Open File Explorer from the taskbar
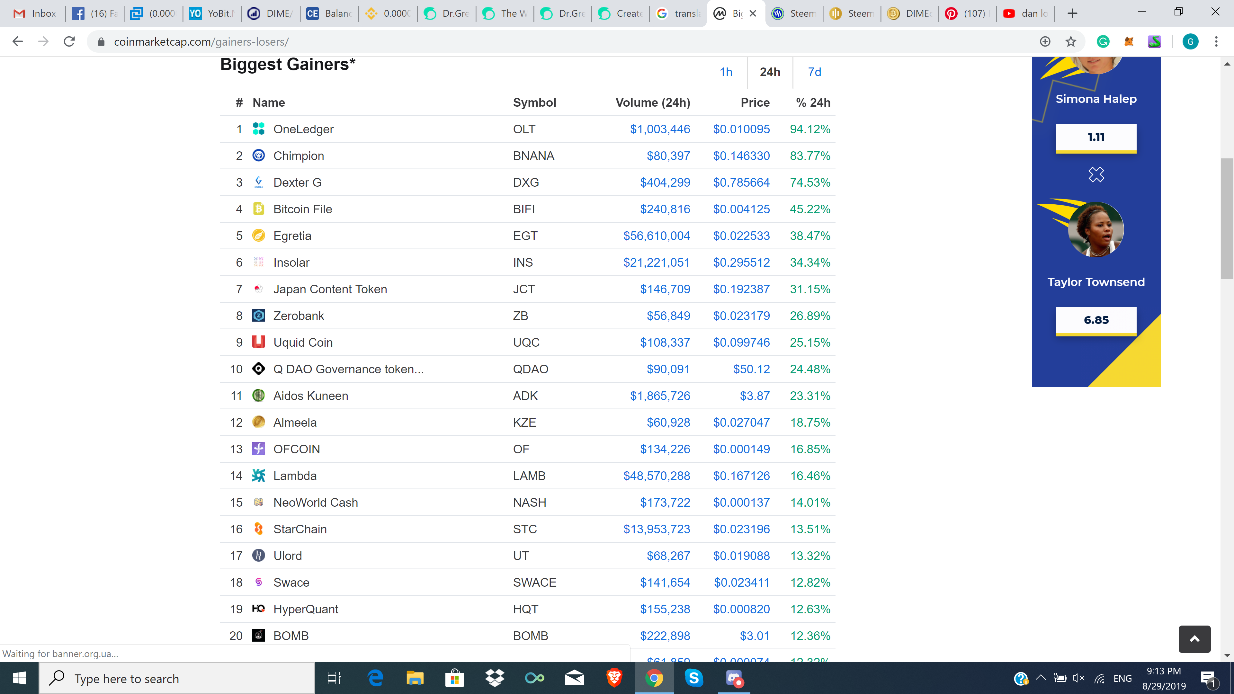 point(414,678)
